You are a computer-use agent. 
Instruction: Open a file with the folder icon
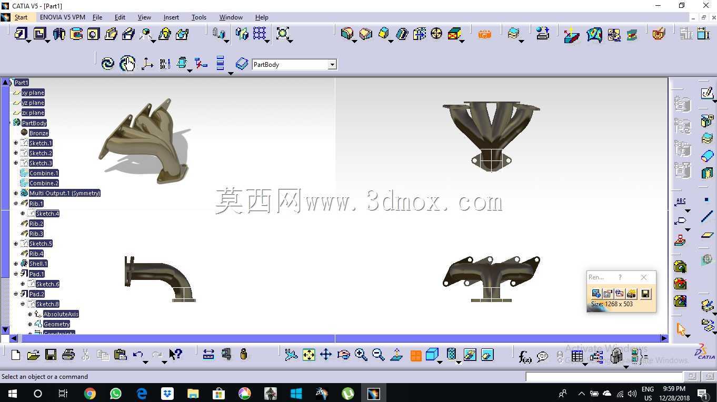tap(33, 355)
